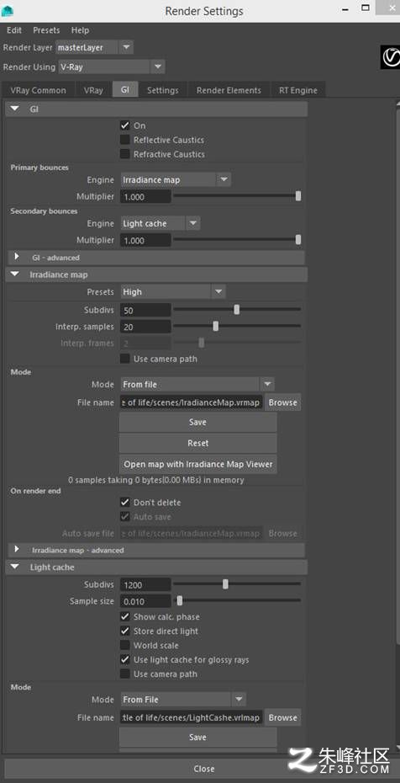The image size is (400, 783).
Task: Switch to Render Elements tab
Action: [x=229, y=90]
